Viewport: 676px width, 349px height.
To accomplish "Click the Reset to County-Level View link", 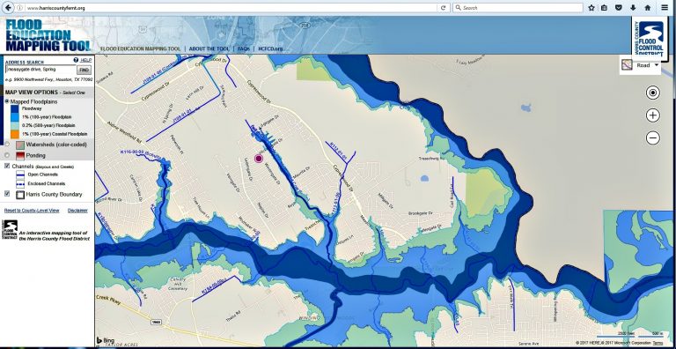I will point(32,211).
